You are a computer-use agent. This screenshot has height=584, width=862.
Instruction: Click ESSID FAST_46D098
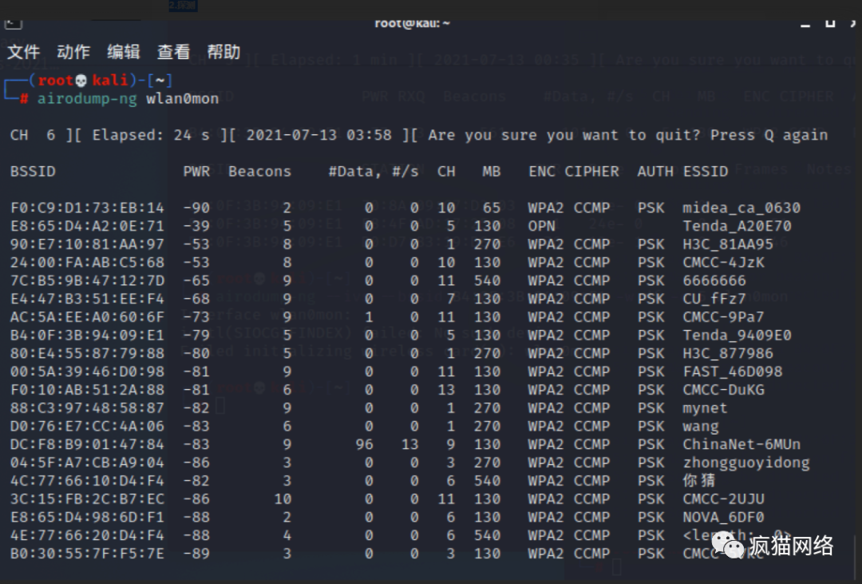click(x=733, y=371)
